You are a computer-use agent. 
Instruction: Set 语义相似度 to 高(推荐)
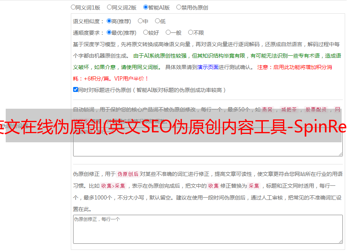point(109,21)
